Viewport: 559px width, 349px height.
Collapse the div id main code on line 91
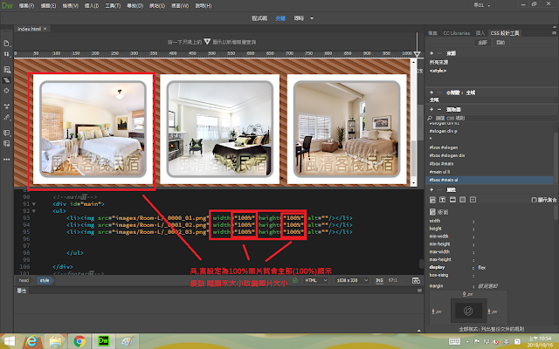(34, 204)
